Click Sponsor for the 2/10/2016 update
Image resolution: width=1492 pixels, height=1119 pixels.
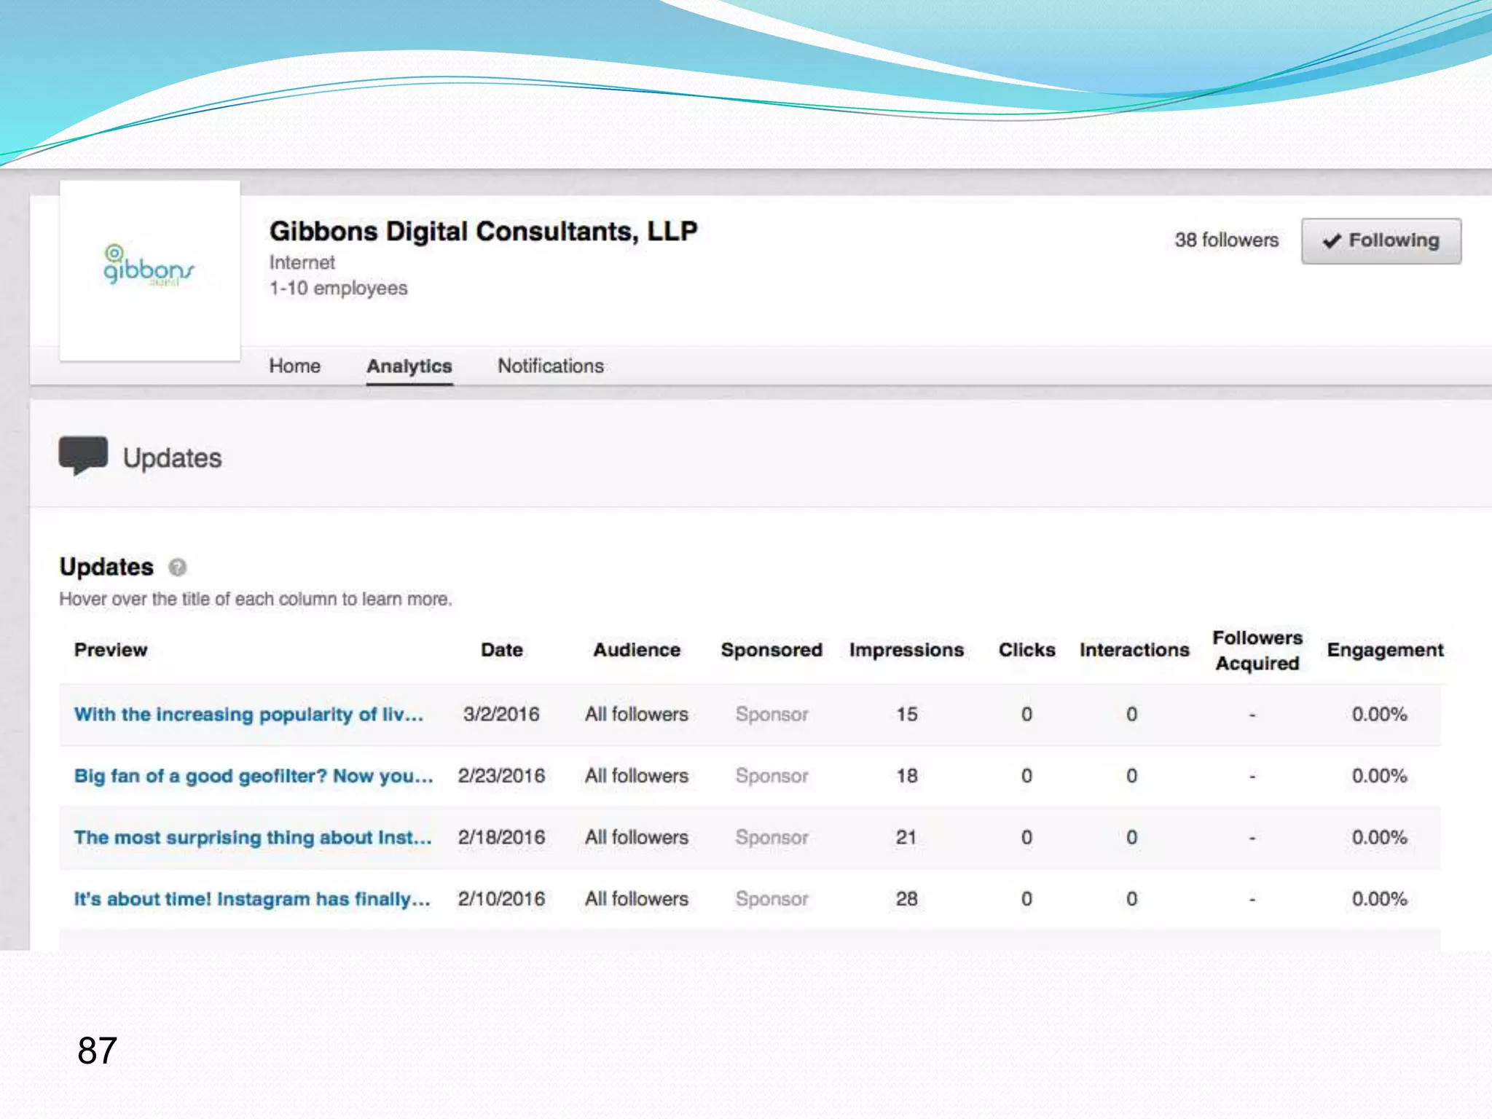click(771, 899)
